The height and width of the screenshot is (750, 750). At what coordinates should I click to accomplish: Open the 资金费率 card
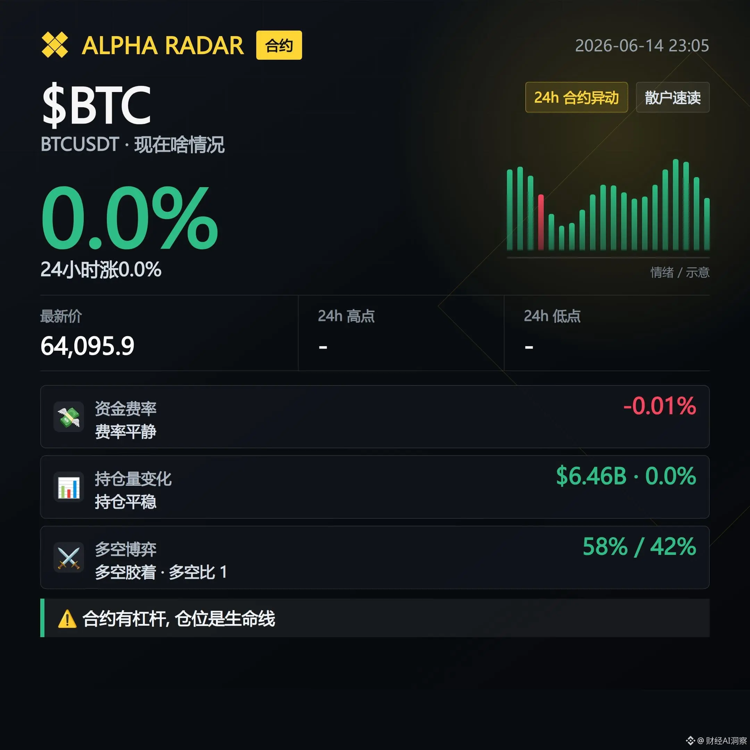375,417
